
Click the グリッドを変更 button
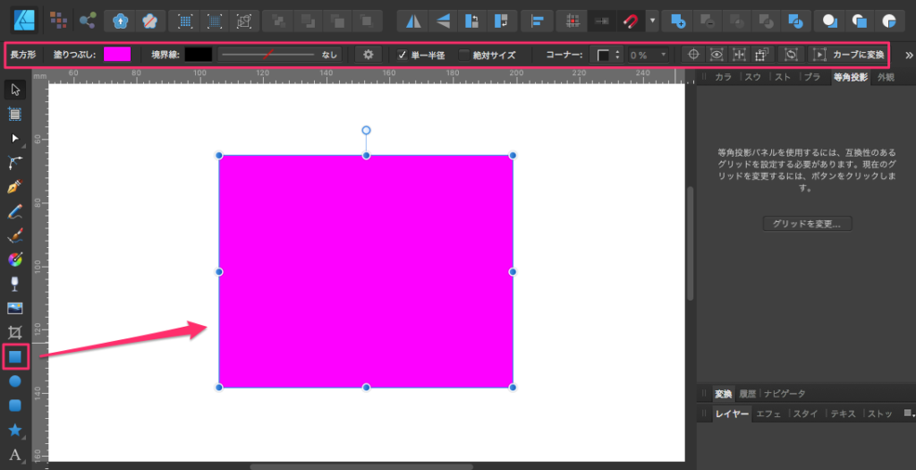(807, 223)
